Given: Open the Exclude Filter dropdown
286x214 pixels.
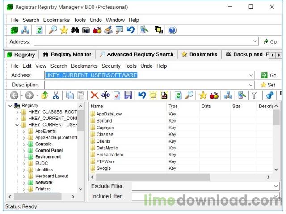Looking at the screenshot, I should click(276, 186).
